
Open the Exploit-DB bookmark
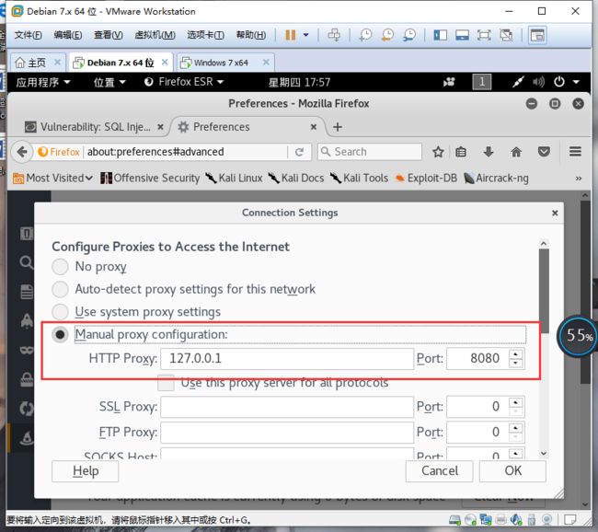pyautogui.click(x=426, y=179)
